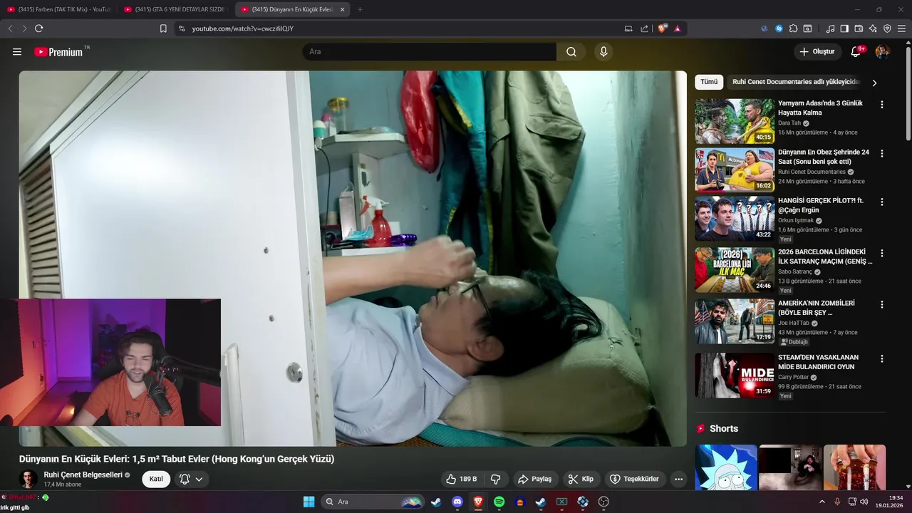Open the YouTube hamburger guide menu
The width and height of the screenshot is (912, 513).
(x=17, y=52)
